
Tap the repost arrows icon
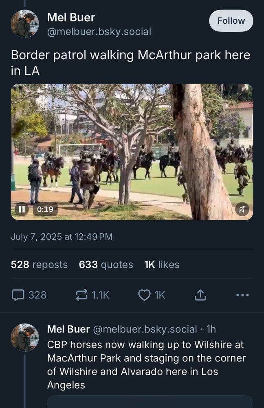81,295
